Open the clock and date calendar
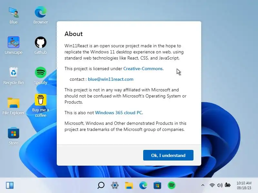This screenshot has height=193, width=258. 244,185
